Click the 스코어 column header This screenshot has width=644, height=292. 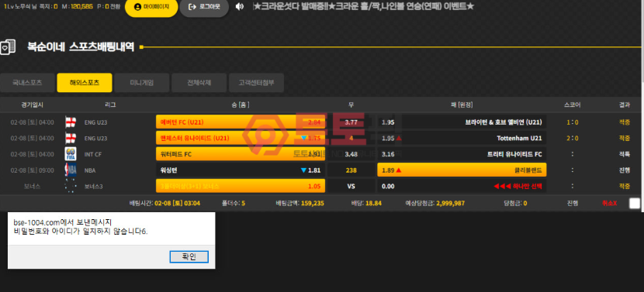click(573, 105)
